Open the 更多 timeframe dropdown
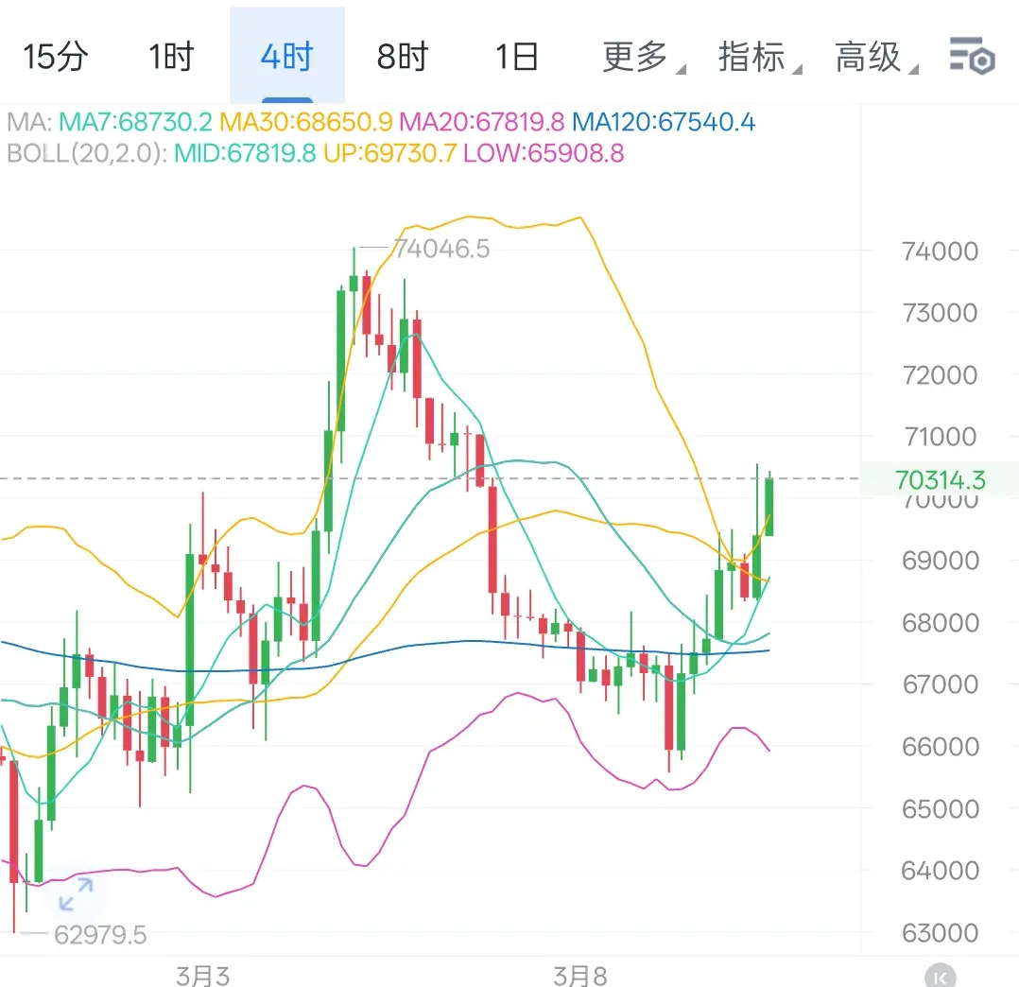Screen dimensions: 1019x987 644,57
